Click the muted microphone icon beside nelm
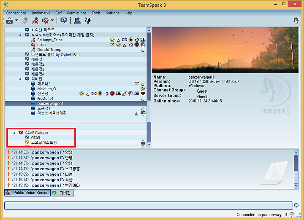This screenshot has height=220, width=304. [33, 45]
